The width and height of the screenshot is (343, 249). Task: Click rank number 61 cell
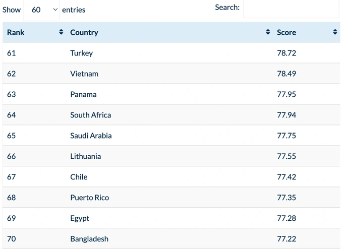[x=12, y=53]
